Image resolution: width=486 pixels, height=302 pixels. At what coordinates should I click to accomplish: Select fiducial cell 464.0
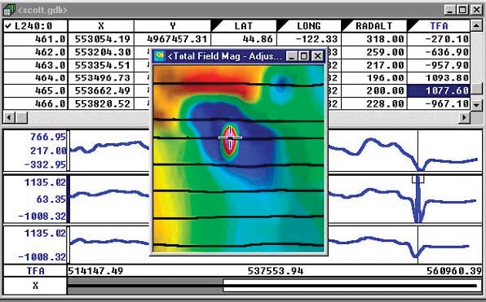pyautogui.click(x=35, y=77)
